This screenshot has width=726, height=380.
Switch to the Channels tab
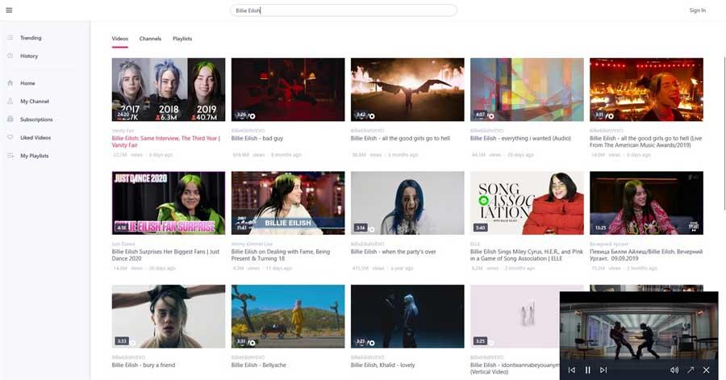[150, 39]
